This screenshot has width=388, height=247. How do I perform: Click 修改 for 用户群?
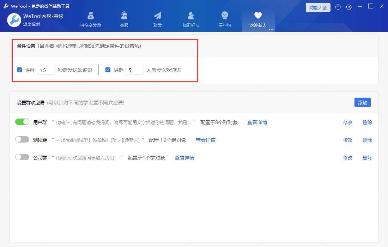tap(348, 122)
